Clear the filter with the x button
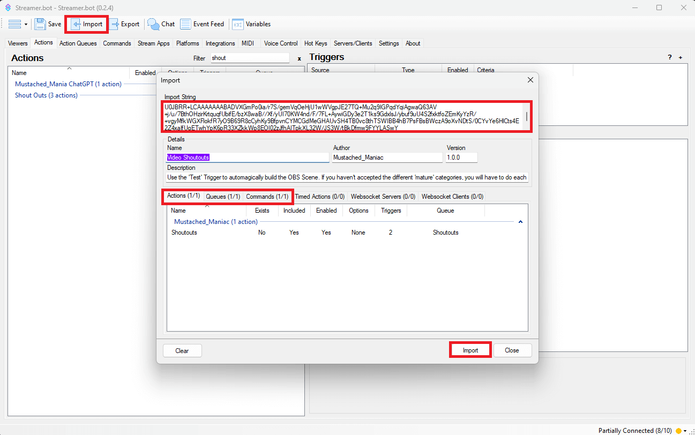 coord(299,58)
